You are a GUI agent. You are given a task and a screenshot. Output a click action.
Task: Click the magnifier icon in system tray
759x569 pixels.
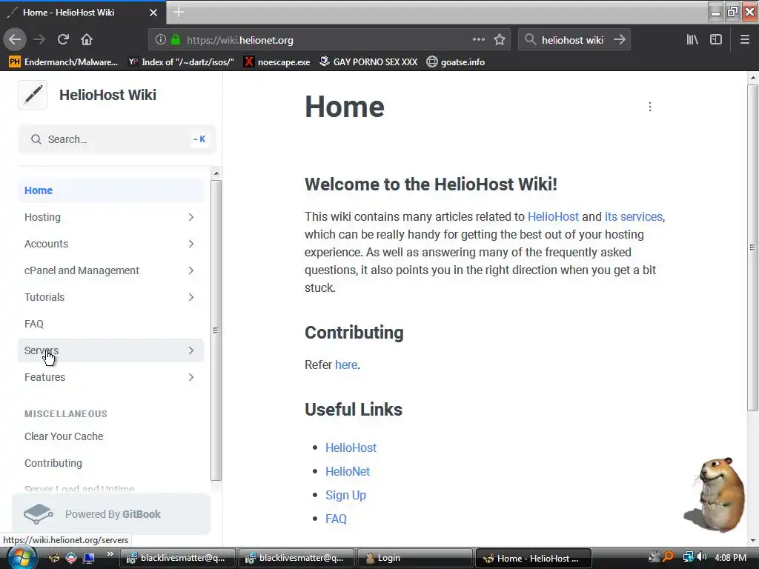668,557
